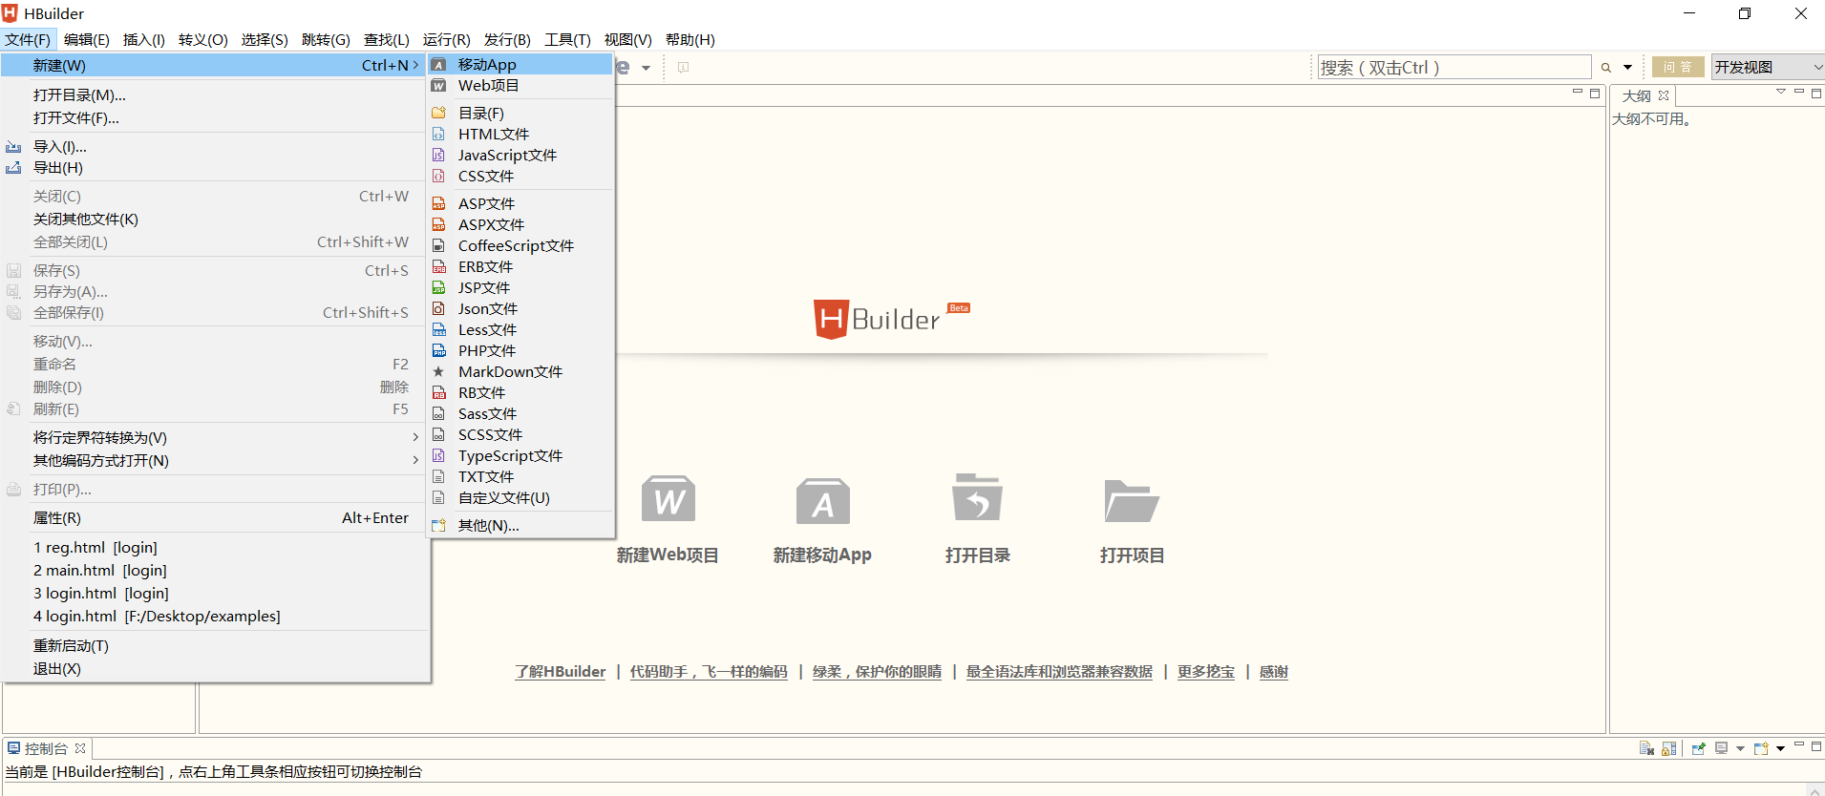Click the 打开项目 folder icon on welcome page
The image size is (1825, 796).
1132,500
